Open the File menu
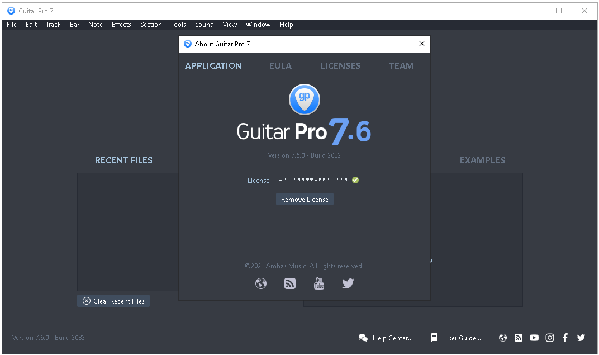This screenshot has width=599, height=355. (12, 25)
